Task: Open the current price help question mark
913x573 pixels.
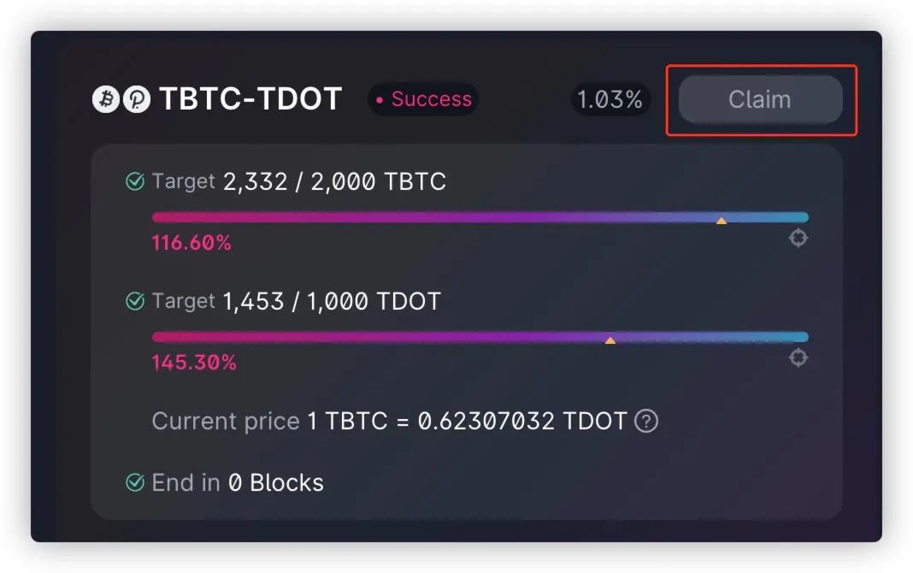Action: tap(647, 421)
